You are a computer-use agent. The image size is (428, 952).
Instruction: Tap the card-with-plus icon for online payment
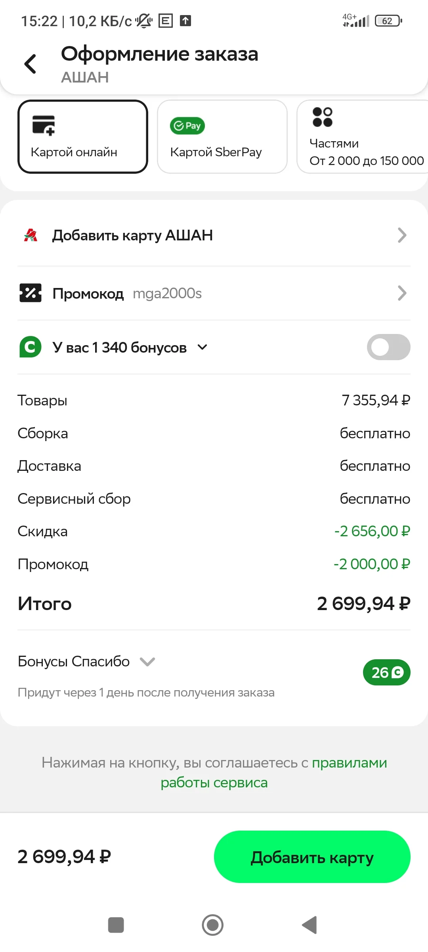coord(44,125)
